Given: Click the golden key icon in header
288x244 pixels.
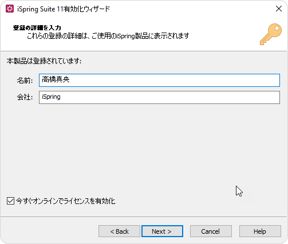Looking at the screenshot, I should click(x=271, y=34).
